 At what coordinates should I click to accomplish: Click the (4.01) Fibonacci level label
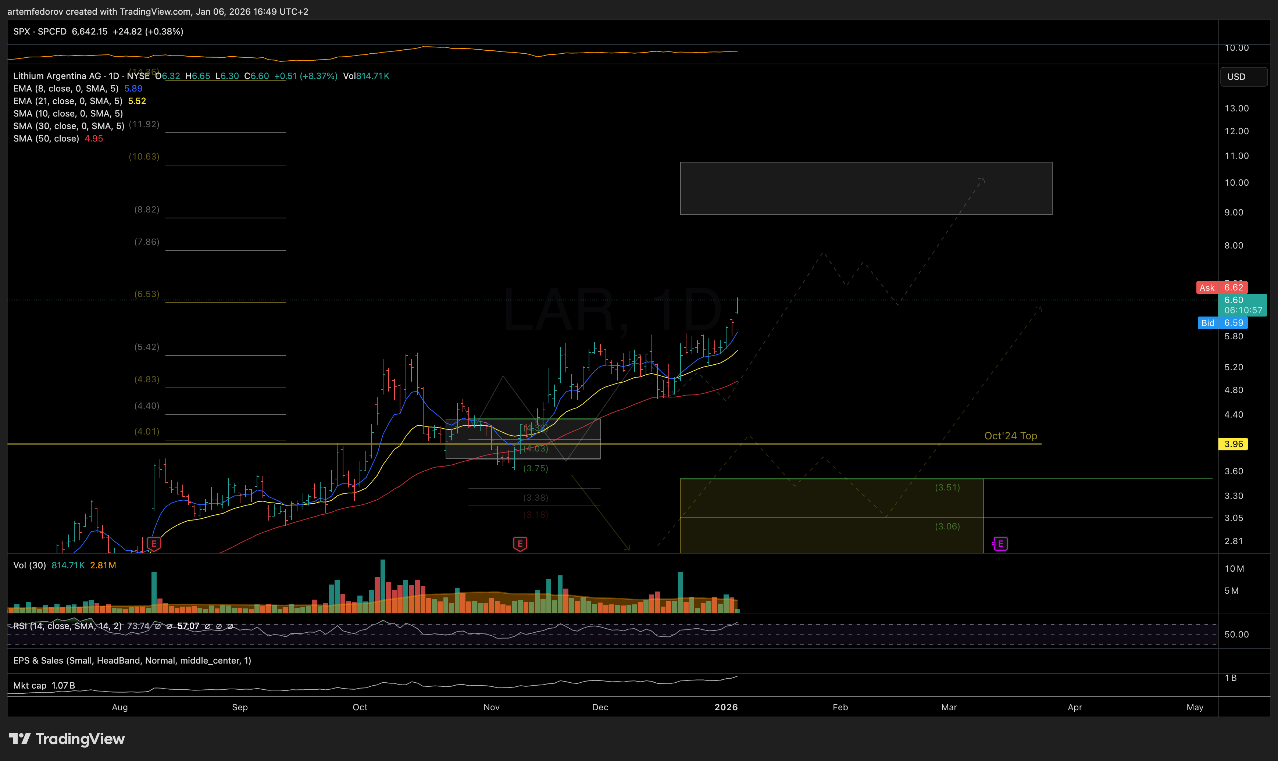147,431
